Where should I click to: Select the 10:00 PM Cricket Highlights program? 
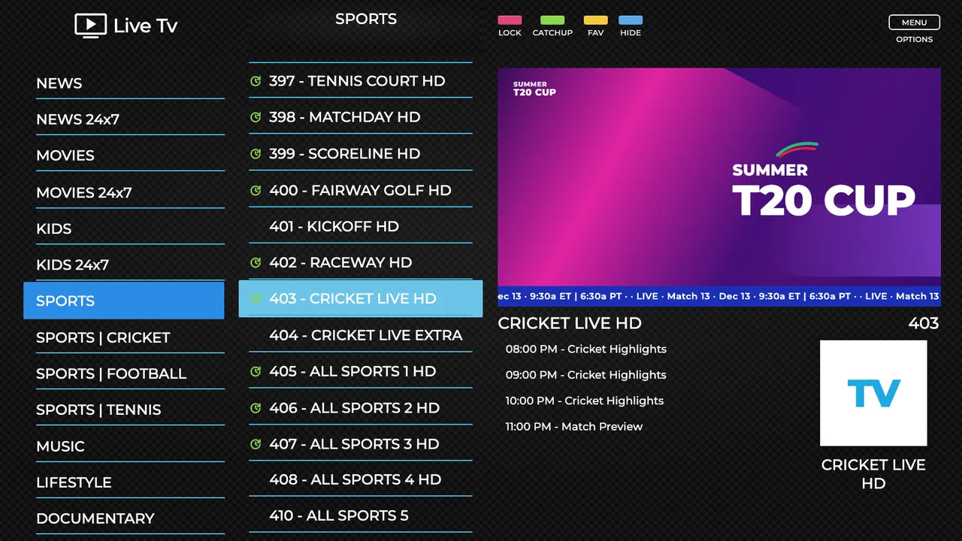click(x=585, y=400)
